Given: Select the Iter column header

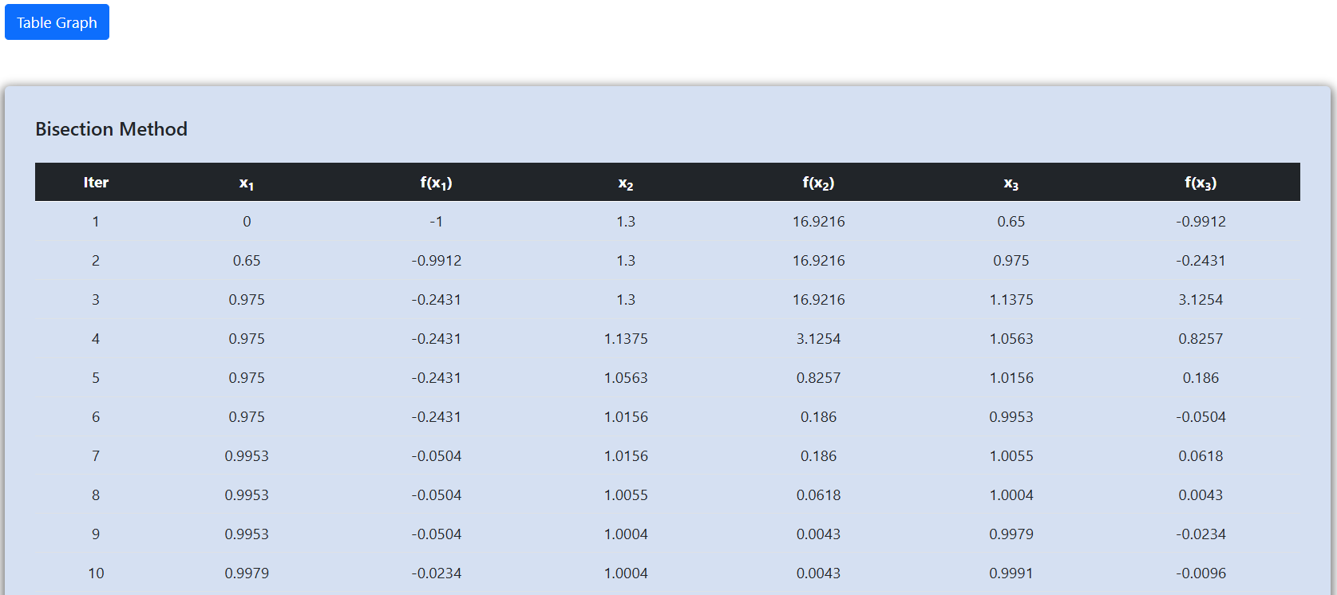Looking at the screenshot, I should (x=96, y=183).
